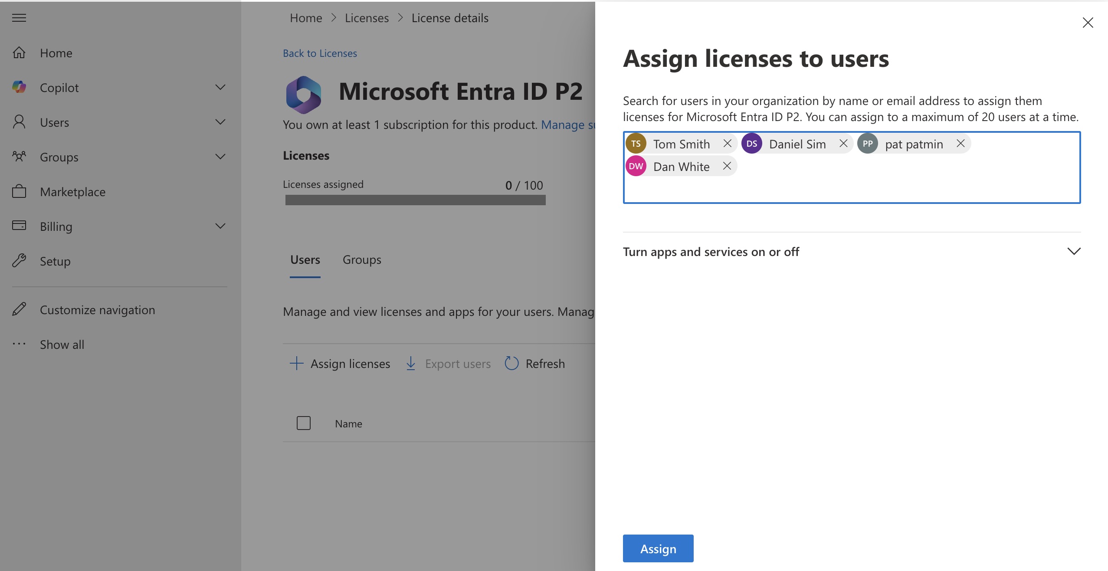This screenshot has width=1108, height=571.
Task: Click the Billing card icon
Action: click(19, 225)
